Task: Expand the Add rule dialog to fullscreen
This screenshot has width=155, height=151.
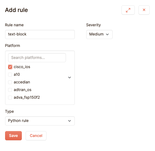Action: click(128, 10)
